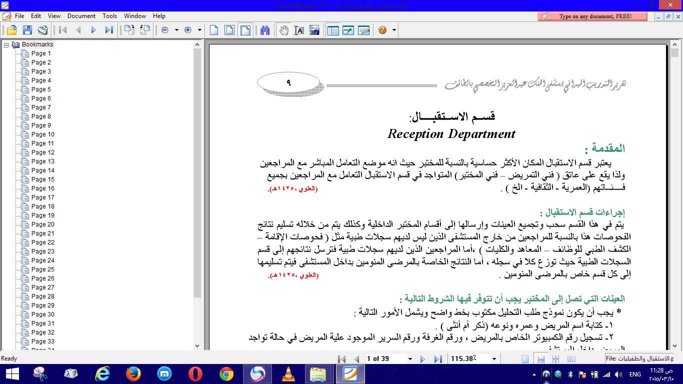Select the Text selection tool
The image size is (683, 384).
click(299, 30)
